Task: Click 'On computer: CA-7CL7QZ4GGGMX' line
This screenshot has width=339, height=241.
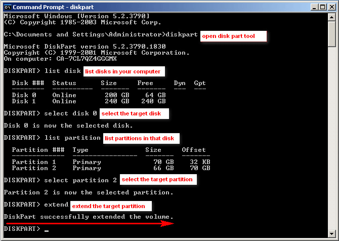Action: [x=60, y=59]
